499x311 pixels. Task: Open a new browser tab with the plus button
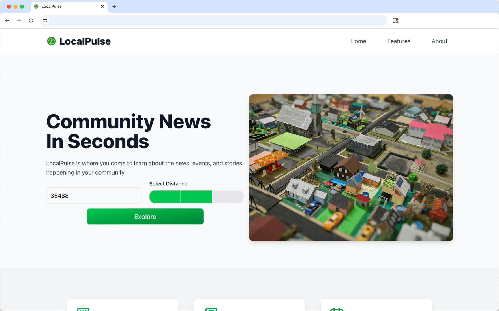pyautogui.click(x=114, y=6)
